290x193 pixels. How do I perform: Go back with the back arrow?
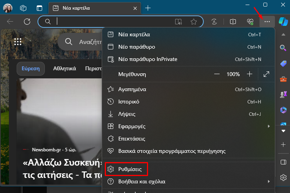click(x=10, y=22)
